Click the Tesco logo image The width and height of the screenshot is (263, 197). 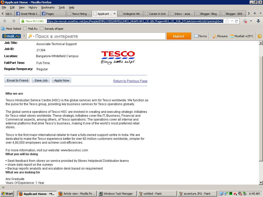pyautogui.click(x=118, y=57)
